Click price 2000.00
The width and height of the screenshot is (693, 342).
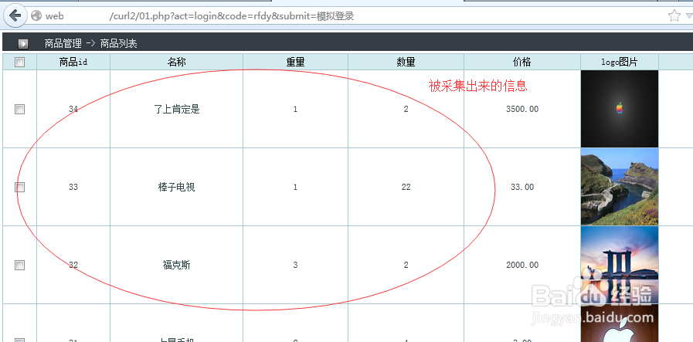(x=522, y=265)
